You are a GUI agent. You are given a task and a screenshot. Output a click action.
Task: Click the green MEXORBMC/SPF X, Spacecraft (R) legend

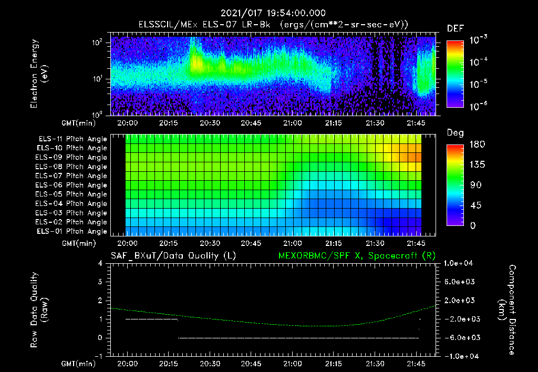pyautogui.click(x=357, y=256)
